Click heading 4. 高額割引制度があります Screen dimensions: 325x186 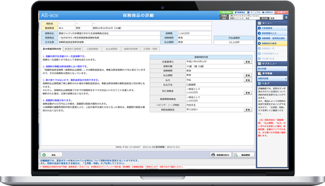(57, 100)
